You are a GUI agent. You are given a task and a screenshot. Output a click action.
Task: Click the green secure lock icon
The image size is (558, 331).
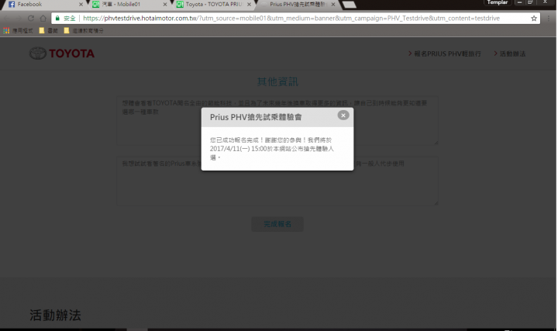[57, 18]
